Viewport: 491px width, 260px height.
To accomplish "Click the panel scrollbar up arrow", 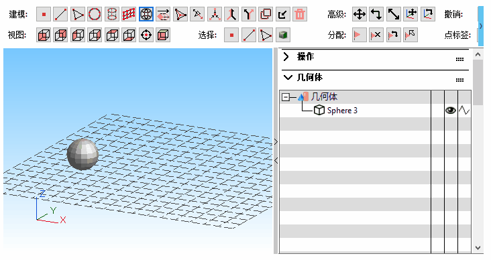I will tap(478, 55).
